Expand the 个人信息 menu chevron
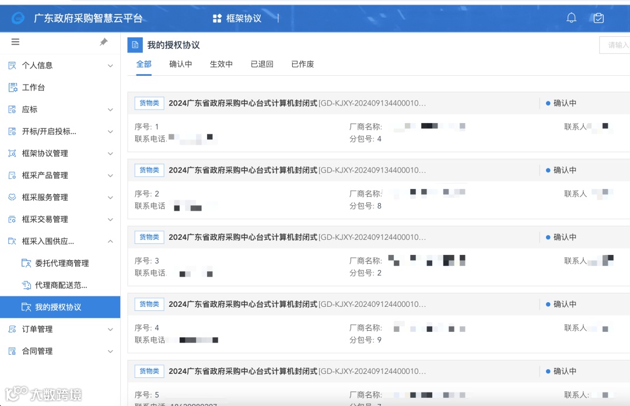Image resolution: width=630 pixels, height=406 pixels. [x=110, y=65]
